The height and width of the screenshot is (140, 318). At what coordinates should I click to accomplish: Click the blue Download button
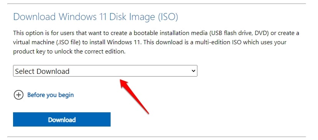[x=62, y=120]
